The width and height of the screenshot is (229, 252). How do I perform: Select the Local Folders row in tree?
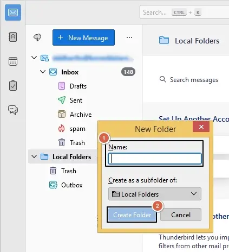[x=63, y=156]
